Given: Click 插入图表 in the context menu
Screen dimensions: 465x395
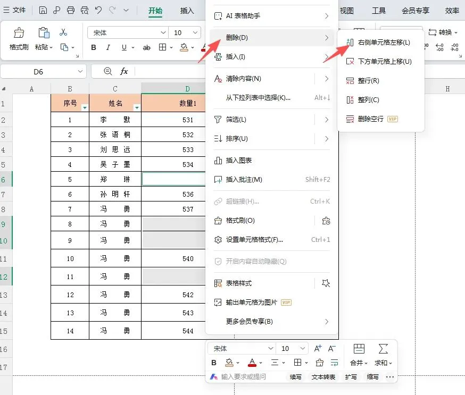Looking at the screenshot, I should (271, 161).
